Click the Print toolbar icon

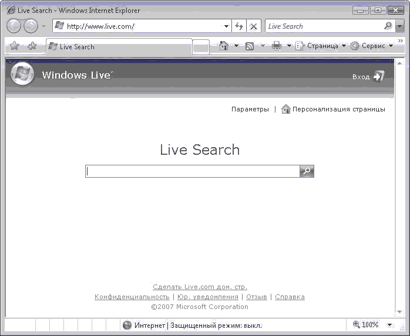pyautogui.click(x=277, y=46)
